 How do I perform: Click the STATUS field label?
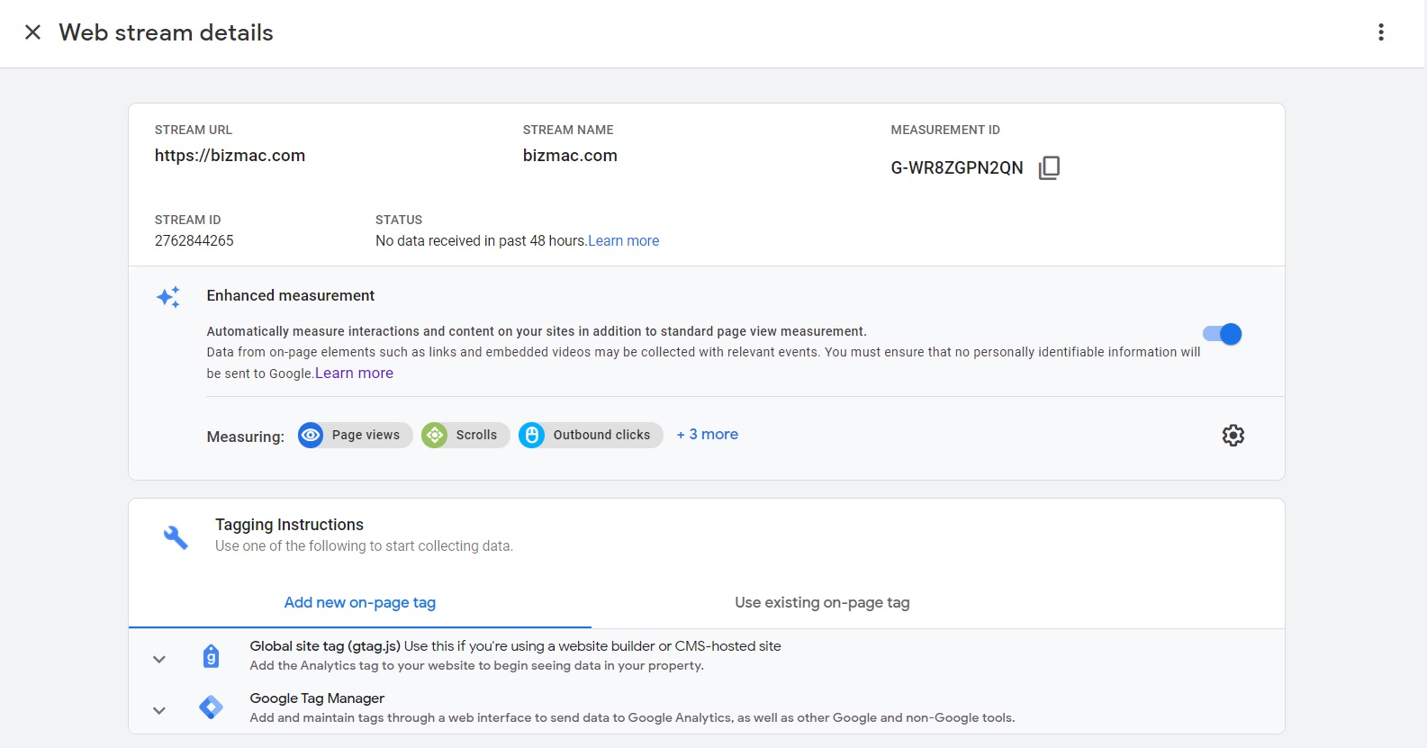[x=399, y=220]
